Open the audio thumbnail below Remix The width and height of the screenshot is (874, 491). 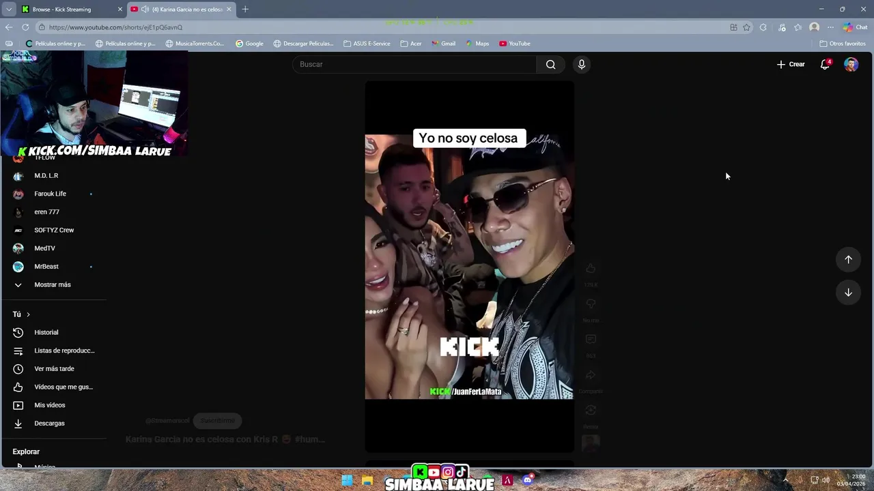click(591, 443)
